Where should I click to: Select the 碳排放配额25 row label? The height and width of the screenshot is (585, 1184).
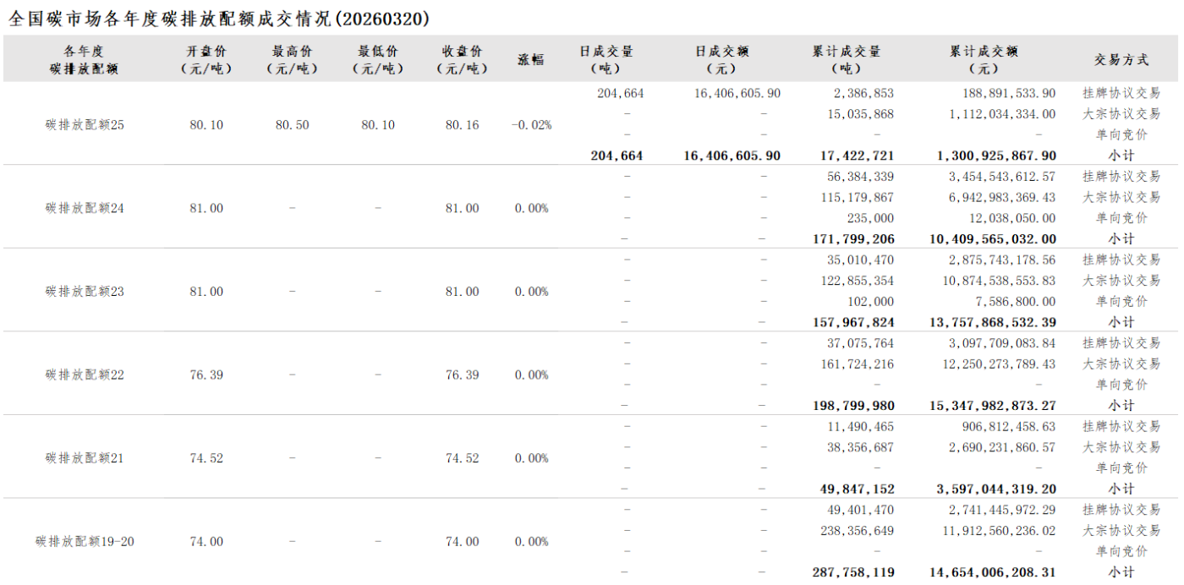[85, 125]
